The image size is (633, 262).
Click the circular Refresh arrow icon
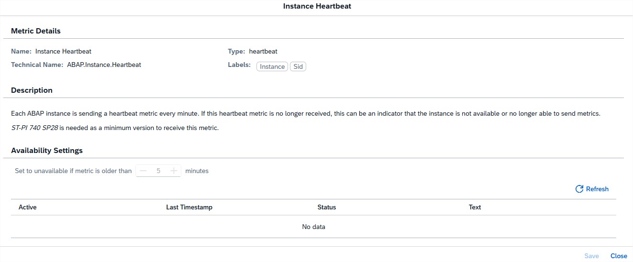[x=579, y=189]
